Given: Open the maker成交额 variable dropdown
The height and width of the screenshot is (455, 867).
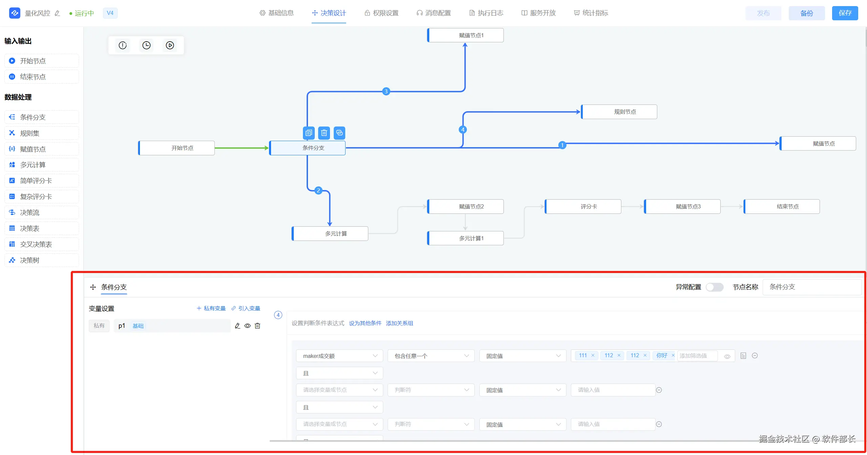Looking at the screenshot, I should pyautogui.click(x=339, y=356).
